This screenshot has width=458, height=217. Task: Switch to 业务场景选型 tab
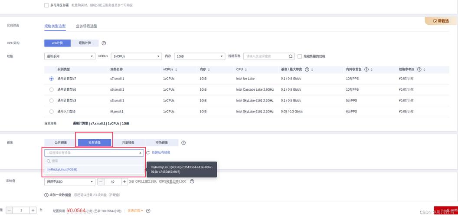click(86, 26)
